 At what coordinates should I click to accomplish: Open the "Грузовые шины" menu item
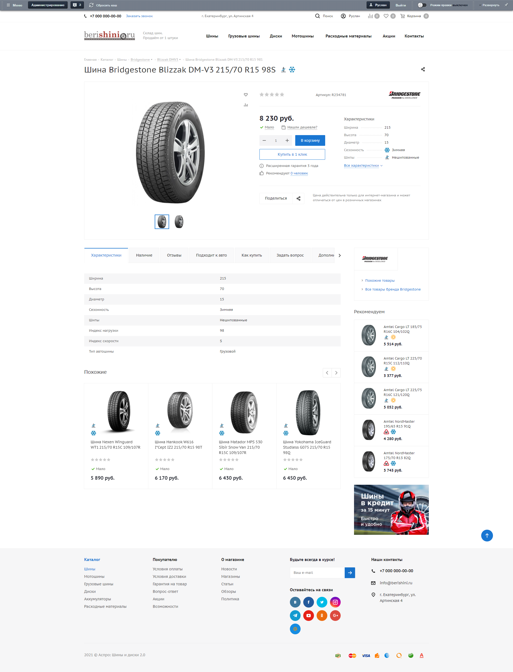[x=244, y=36]
